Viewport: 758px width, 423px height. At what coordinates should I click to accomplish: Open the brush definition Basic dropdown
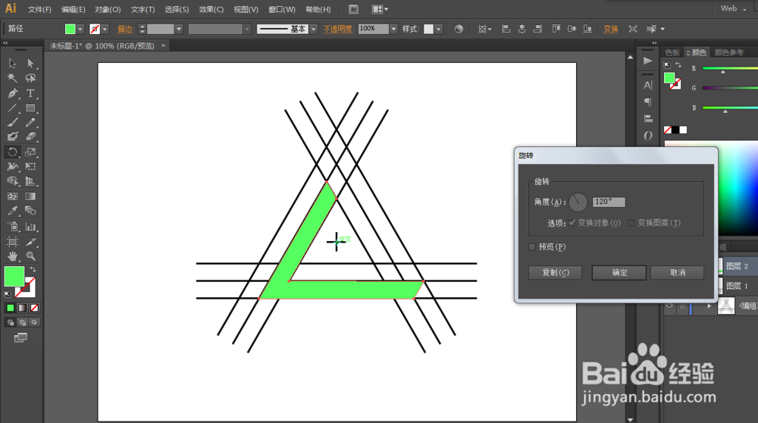coord(313,29)
